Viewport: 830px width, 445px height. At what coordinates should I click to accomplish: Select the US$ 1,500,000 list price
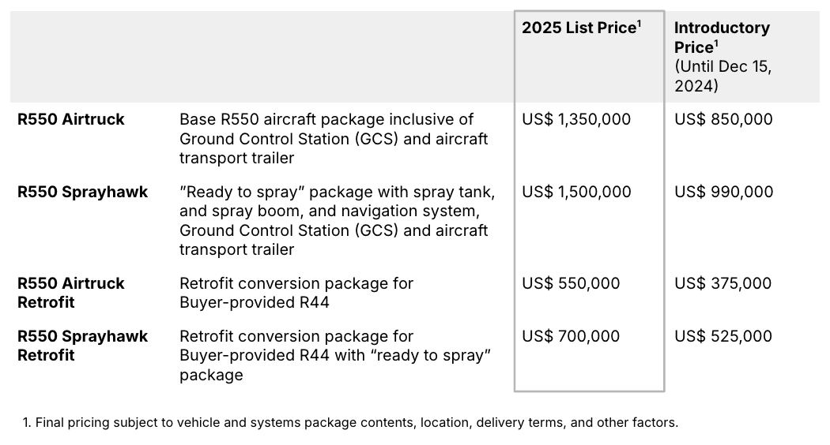tap(576, 193)
